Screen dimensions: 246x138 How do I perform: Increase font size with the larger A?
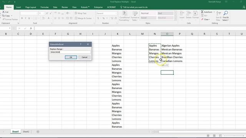(47, 13)
